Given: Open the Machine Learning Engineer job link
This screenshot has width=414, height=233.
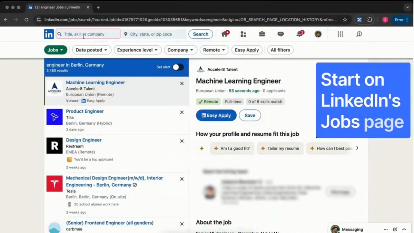Looking at the screenshot, I should tap(96, 82).
